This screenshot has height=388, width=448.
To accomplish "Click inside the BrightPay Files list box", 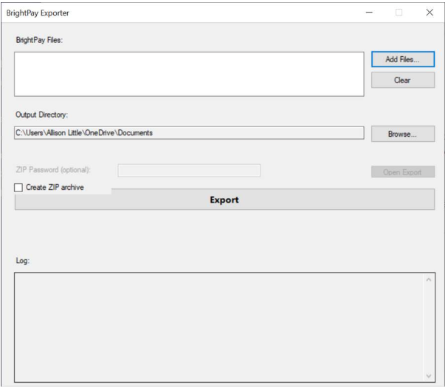I will [x=189, y=74].
